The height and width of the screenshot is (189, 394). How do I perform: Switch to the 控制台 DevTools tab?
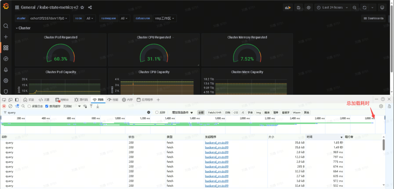coord(62,99)
